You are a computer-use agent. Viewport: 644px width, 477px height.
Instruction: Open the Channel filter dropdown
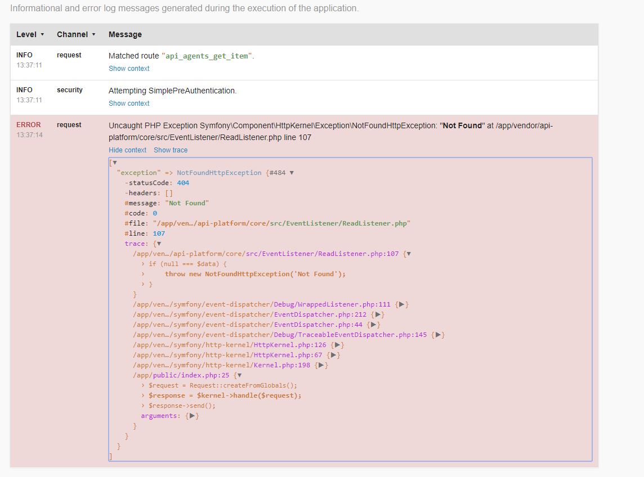(x=76, y=34)
